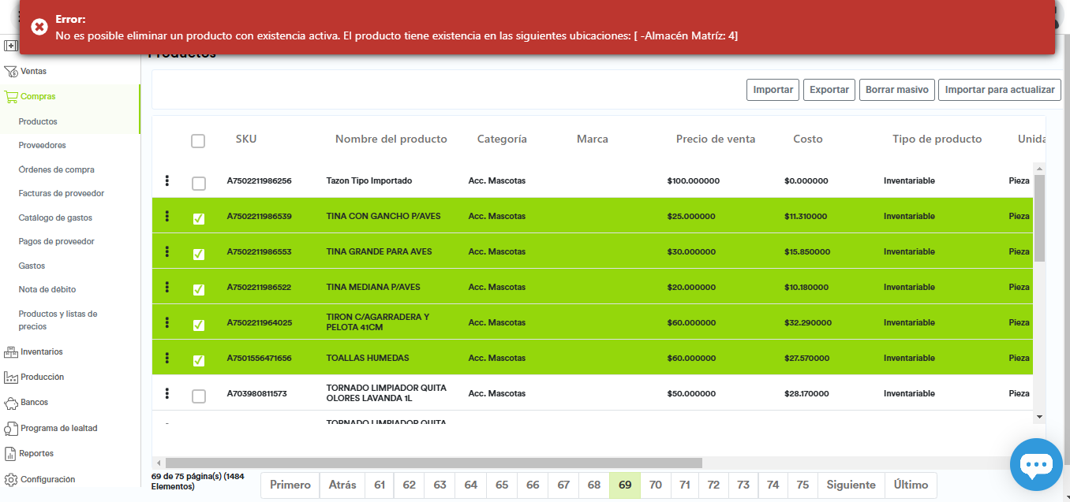This screenshot has width=1070, height=502.
Task: Toggle the select-all header checkbox
Action: click(198, 141)
